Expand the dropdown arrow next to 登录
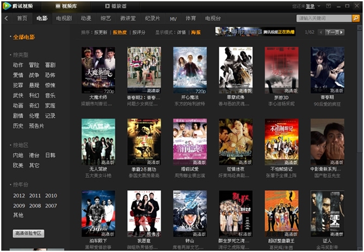Viewport: 364px width, 252px height. click(x=319, y=6)
